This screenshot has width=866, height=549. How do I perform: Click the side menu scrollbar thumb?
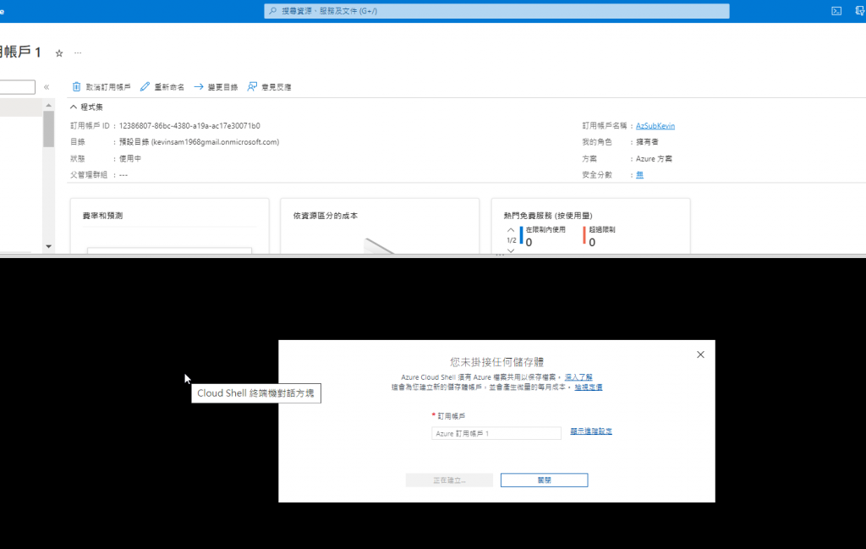pos(48,129)
